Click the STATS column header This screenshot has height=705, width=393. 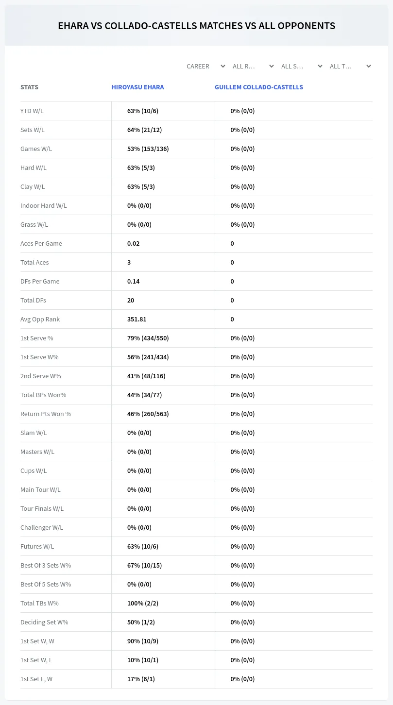tap(29, 87)
